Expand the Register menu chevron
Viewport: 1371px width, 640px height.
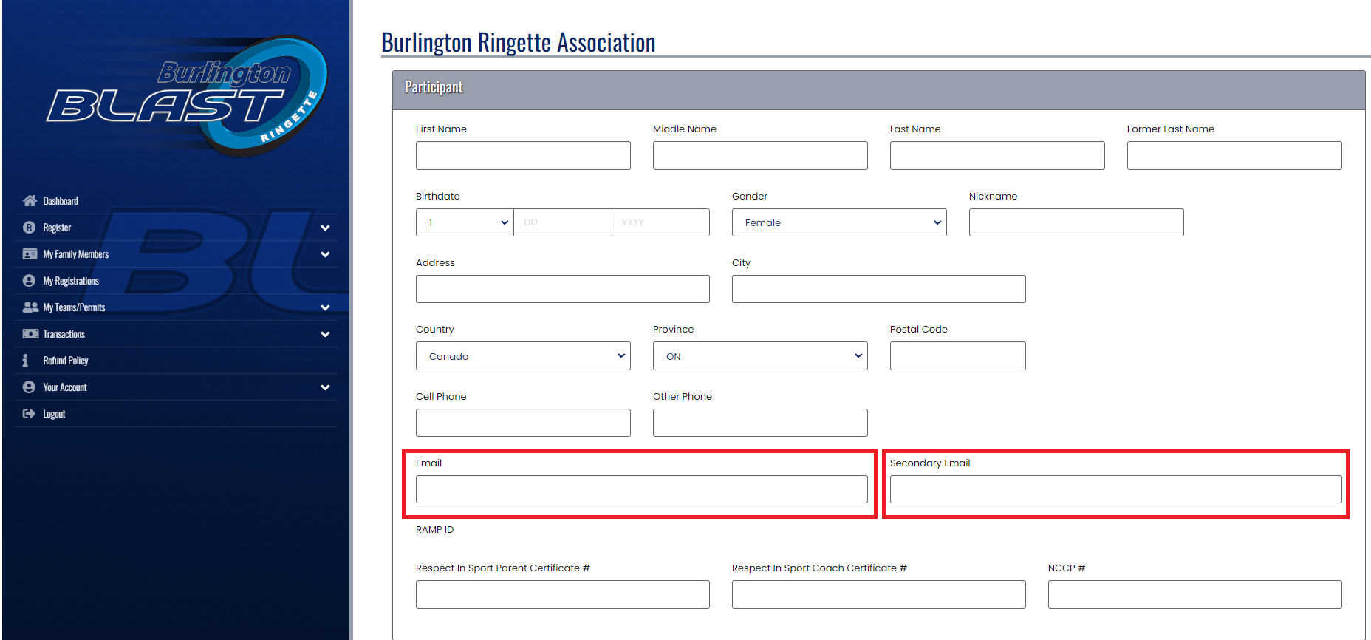click(x=325, y=228)
